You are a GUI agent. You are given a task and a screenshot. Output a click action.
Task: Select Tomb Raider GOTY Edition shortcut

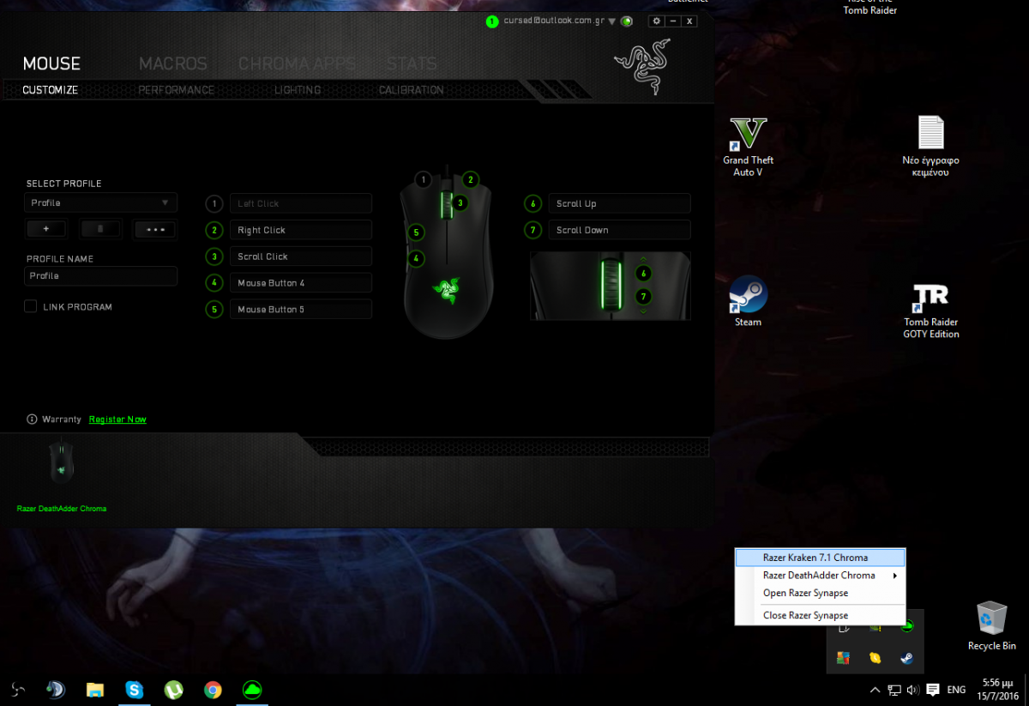click(x=931, y=311)
